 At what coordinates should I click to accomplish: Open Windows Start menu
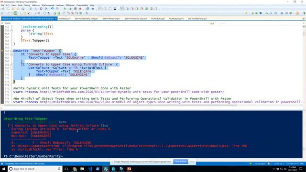[x=4, y=169]
